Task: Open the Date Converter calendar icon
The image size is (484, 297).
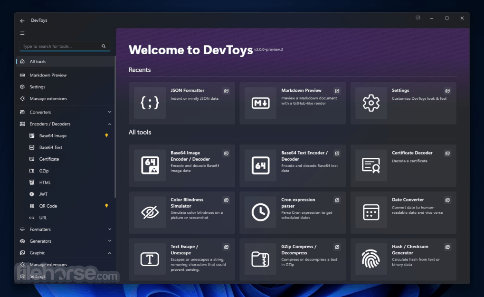Action: coord(371,212)
